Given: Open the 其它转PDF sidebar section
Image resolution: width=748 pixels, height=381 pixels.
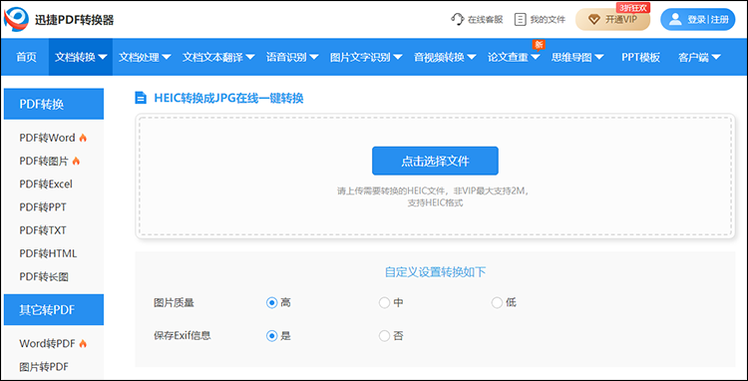Looking at the screenshot, I should pos(54,310).
